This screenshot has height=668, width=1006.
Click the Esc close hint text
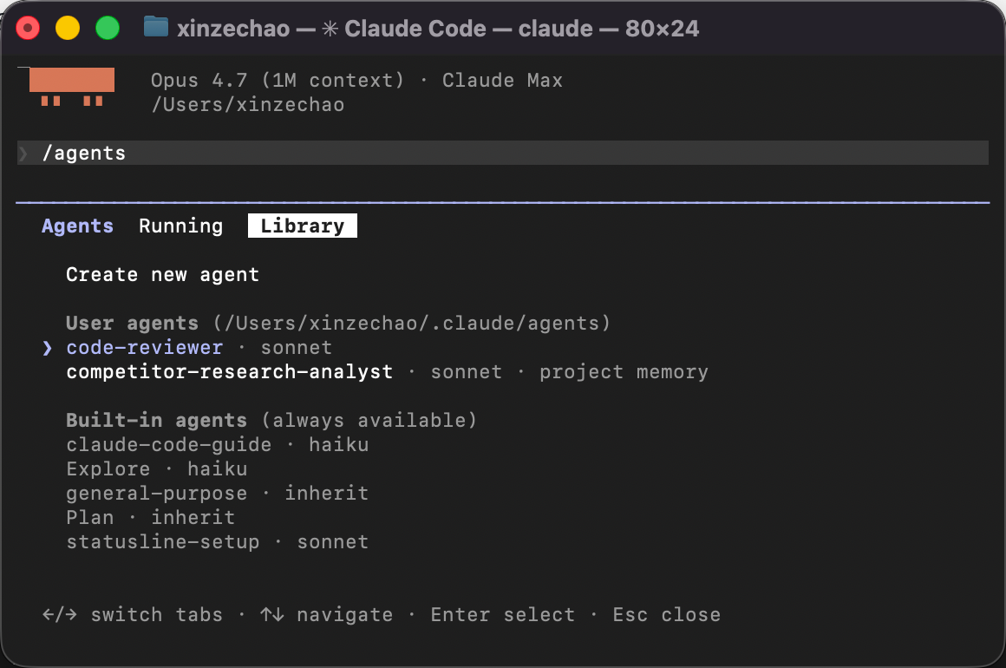tap(667, 615)
